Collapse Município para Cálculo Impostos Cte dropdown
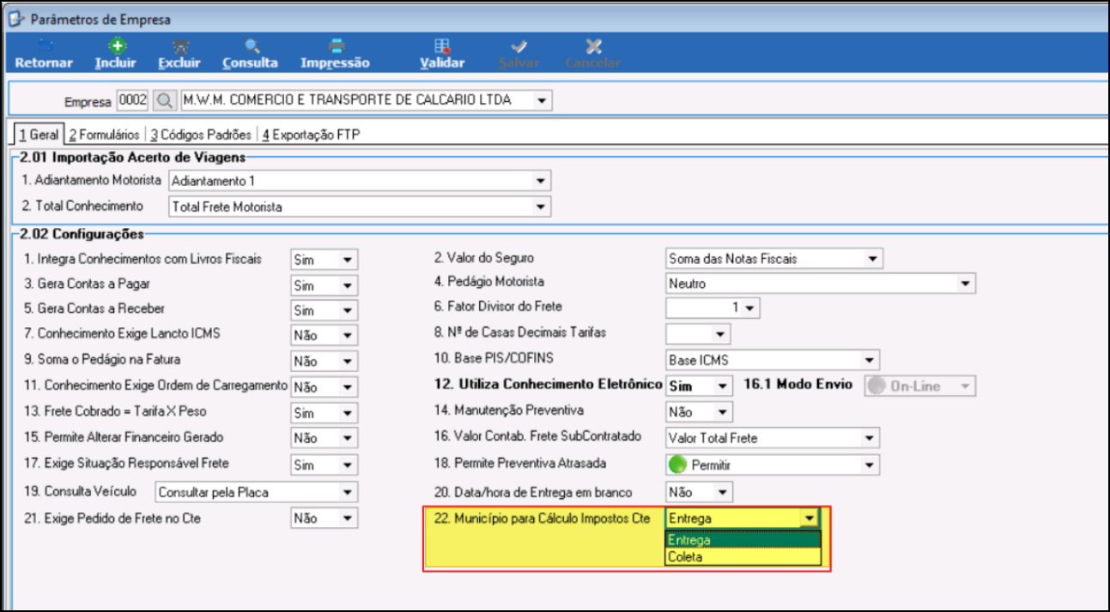 pyautogui.click(x=808, y=518)
